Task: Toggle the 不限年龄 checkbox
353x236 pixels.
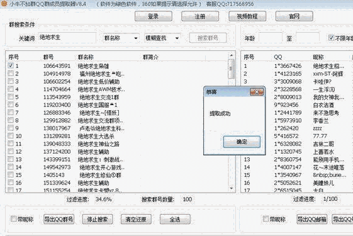Action: (x=331, y=38)
